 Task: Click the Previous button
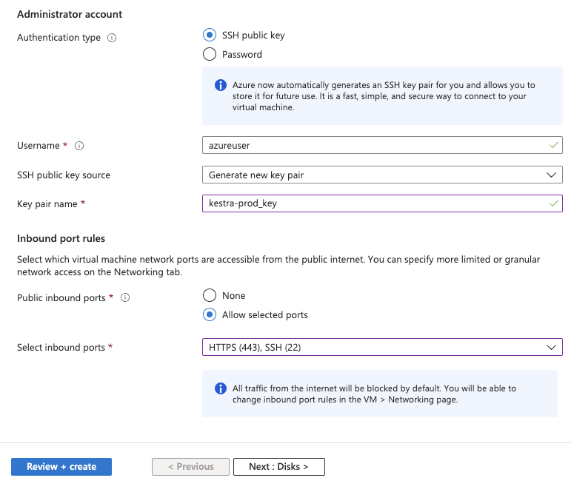tap(190, 467)
